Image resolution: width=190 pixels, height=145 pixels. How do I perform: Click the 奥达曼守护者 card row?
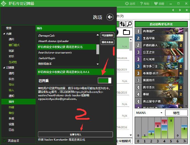[159, 101]
